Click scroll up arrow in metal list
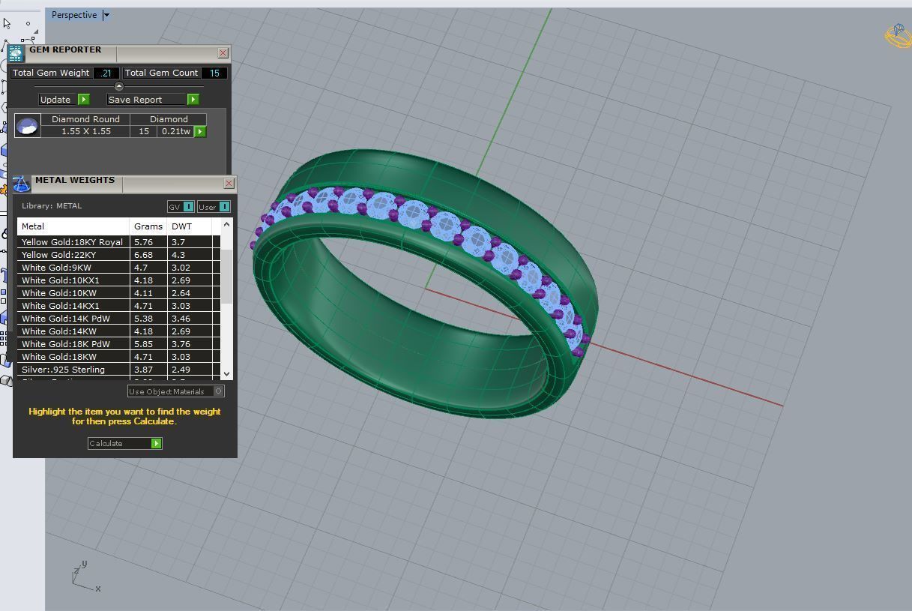This screenshot has height=611, width=912. coord(226,225)
